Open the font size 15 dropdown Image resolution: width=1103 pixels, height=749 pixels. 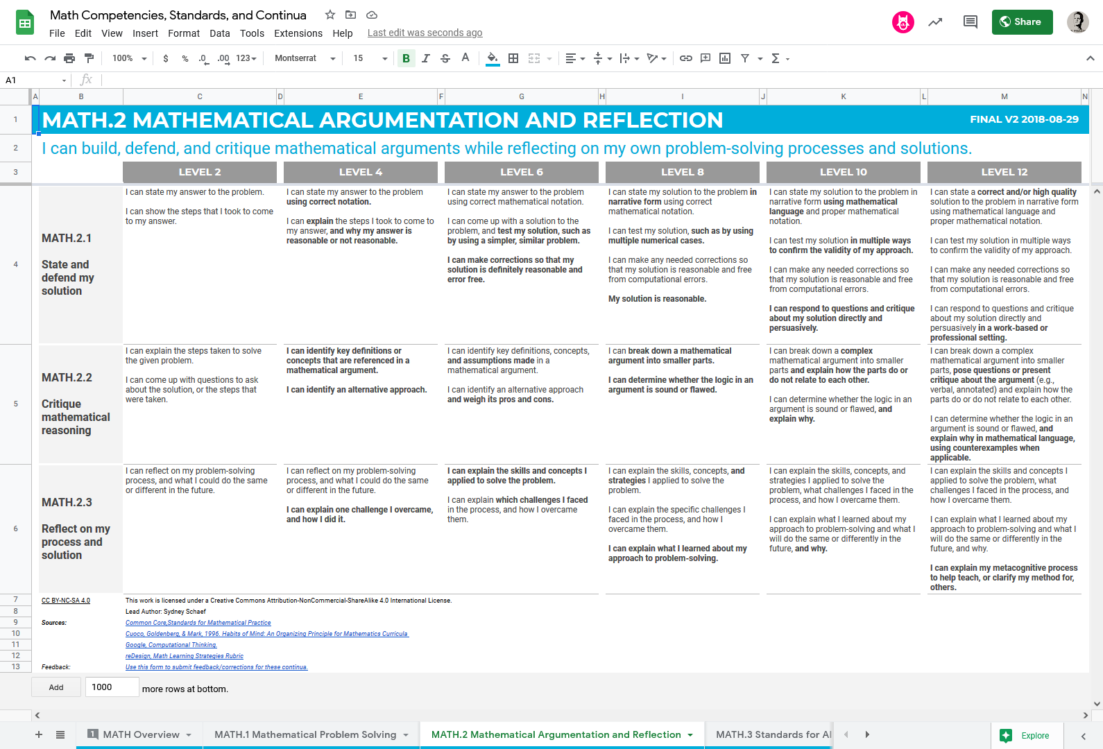click(x=370, y=58)
